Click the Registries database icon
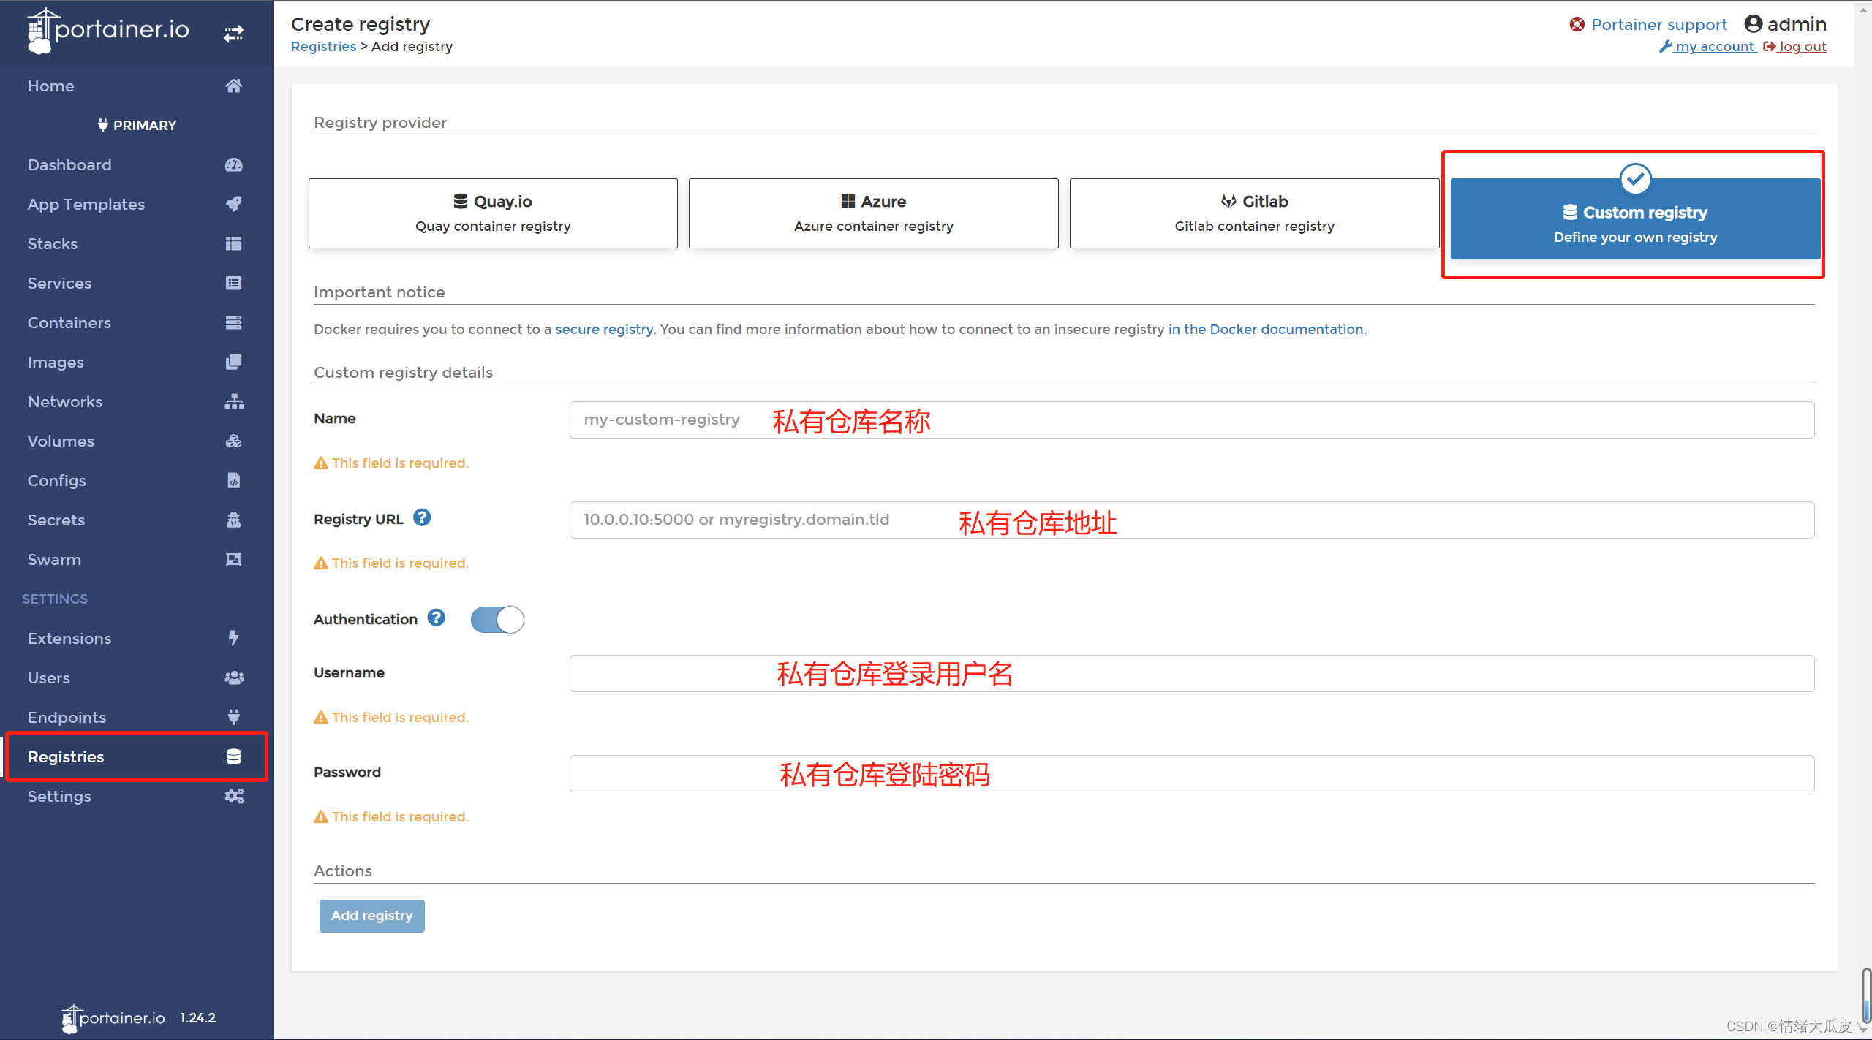This screenshot has height=1040, width=1872. (233, 756)
